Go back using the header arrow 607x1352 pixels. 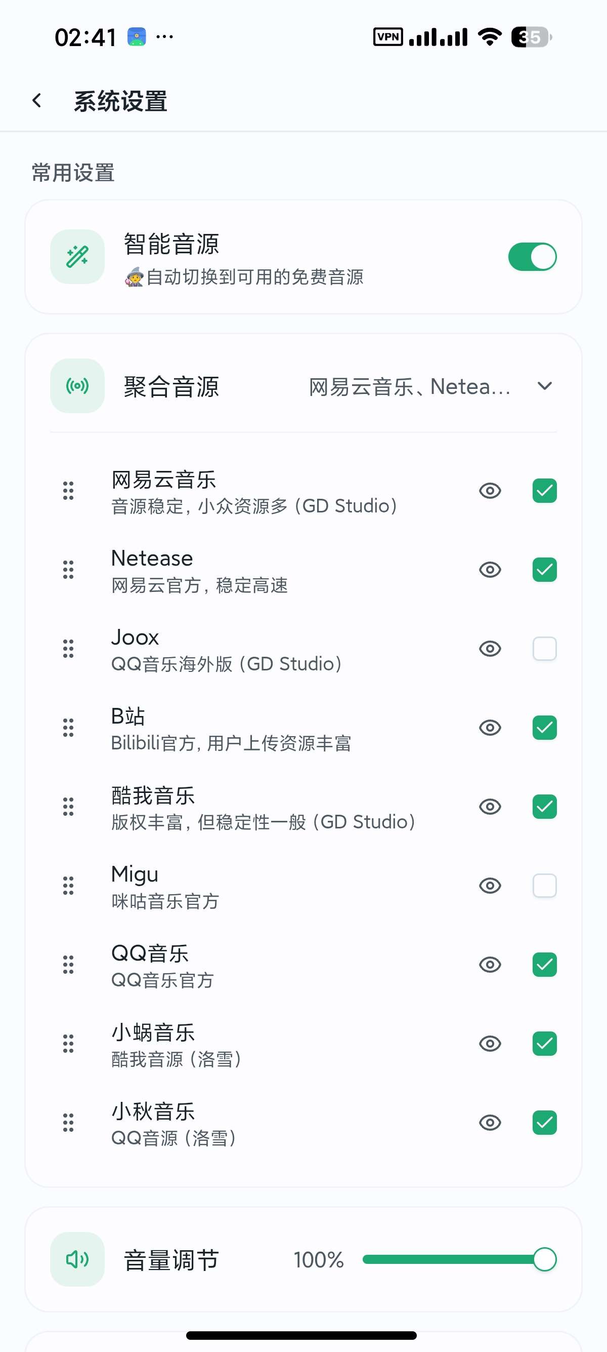[x=37, y=100]
